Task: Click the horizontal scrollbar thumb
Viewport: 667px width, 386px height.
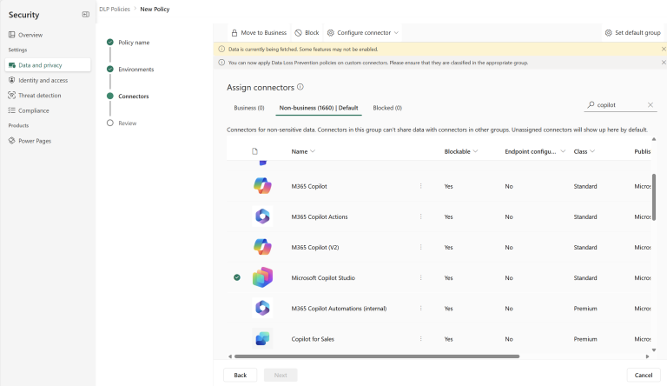Action: pos(377,356)
